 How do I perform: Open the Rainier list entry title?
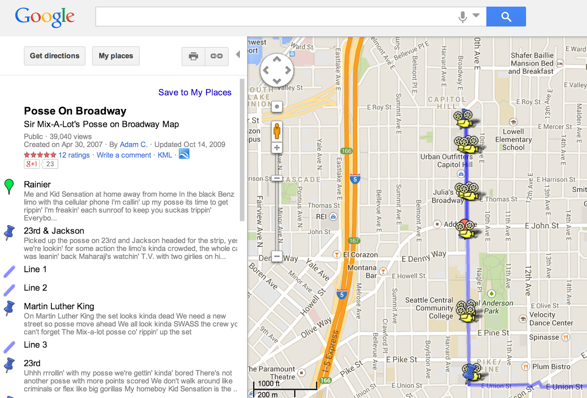[37, 185]
